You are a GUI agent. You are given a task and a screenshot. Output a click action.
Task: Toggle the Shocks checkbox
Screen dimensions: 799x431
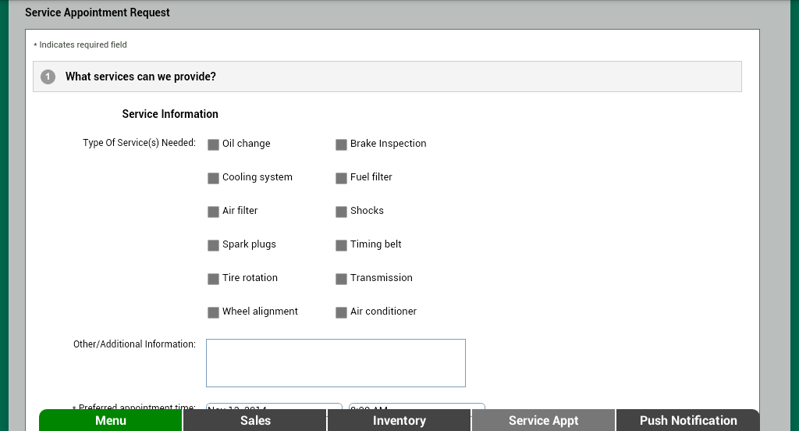[x=341, y=212]
